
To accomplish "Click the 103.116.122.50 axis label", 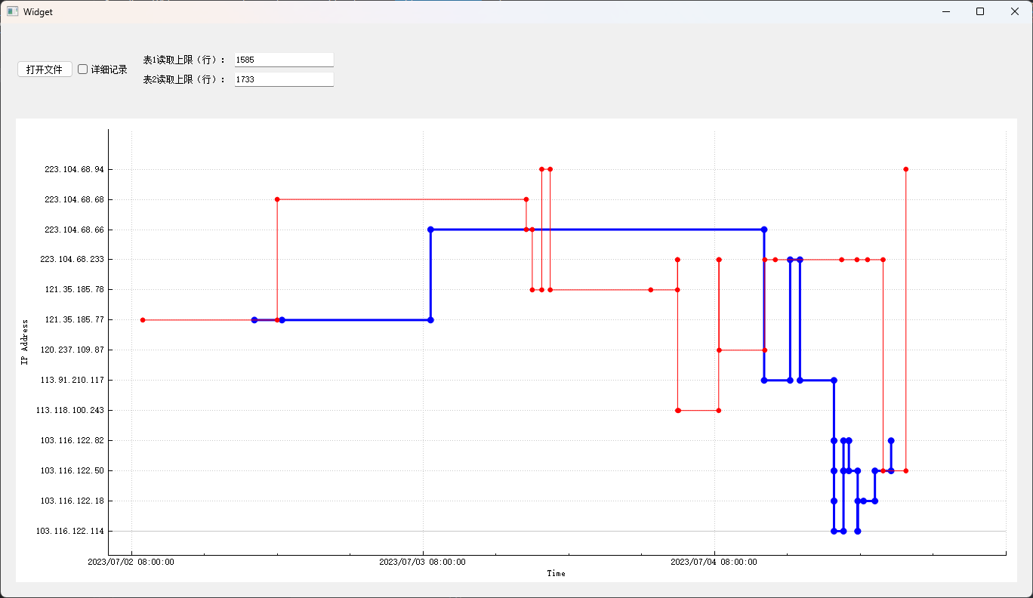I will pyautogui.click(x=72, y=471).
